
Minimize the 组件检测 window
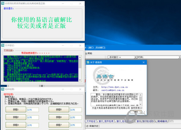(x=63, y=89)
